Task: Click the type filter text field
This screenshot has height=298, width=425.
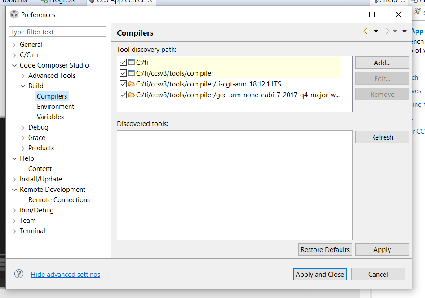Action: [58, 32]
